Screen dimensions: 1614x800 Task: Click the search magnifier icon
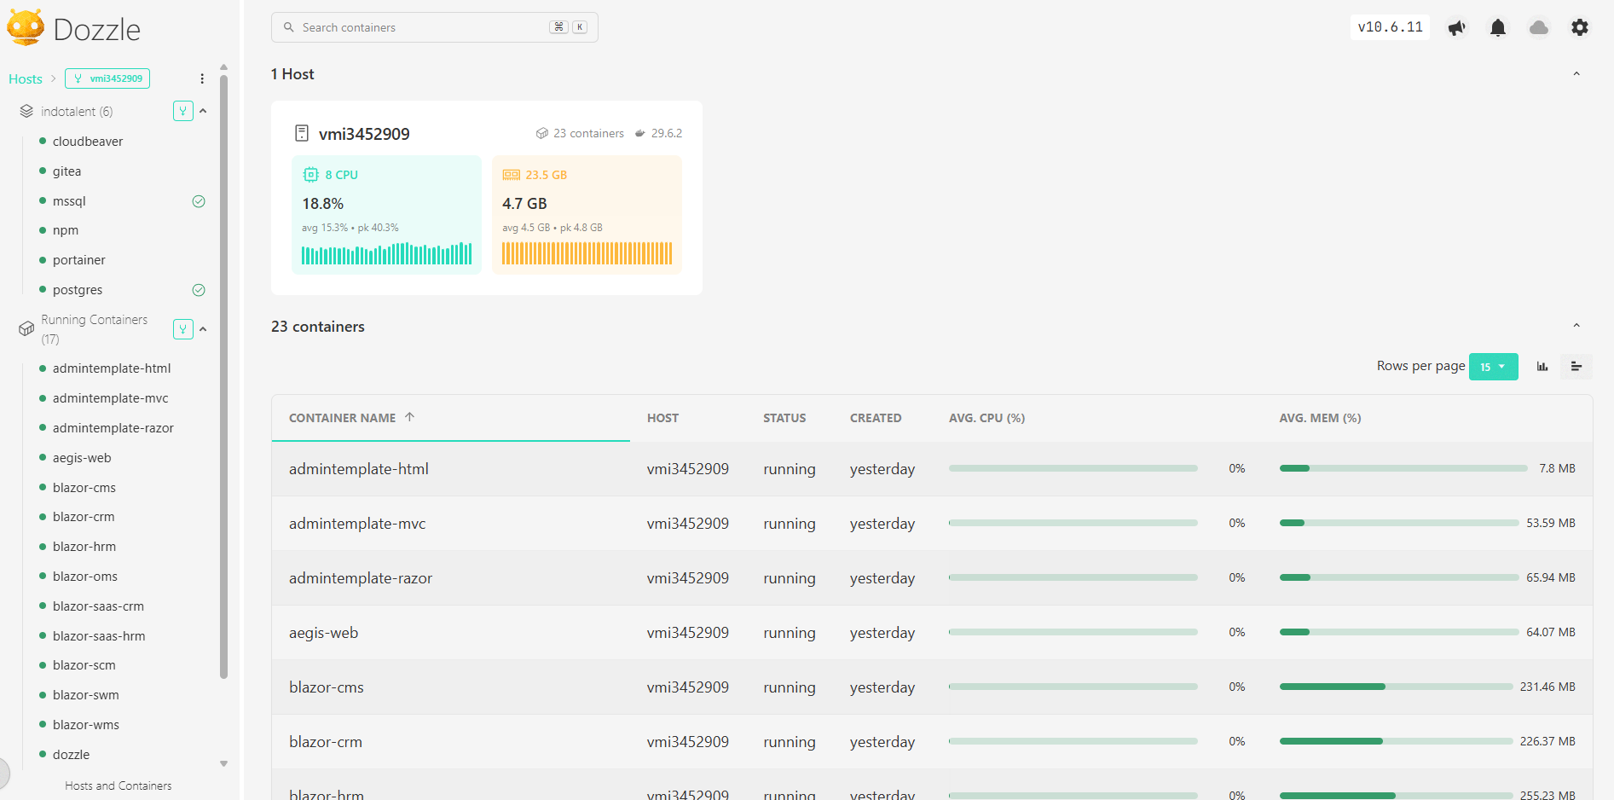[x=289, y=27]
